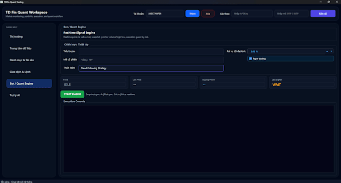Minimize the TDFin Quant Trading window
This screenshot has width=341, height=183.
320,2
